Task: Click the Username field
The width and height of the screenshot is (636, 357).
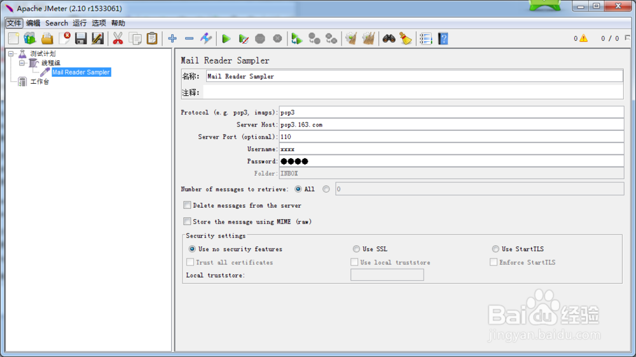Action: pyautogui.click(x=452, y=149)
